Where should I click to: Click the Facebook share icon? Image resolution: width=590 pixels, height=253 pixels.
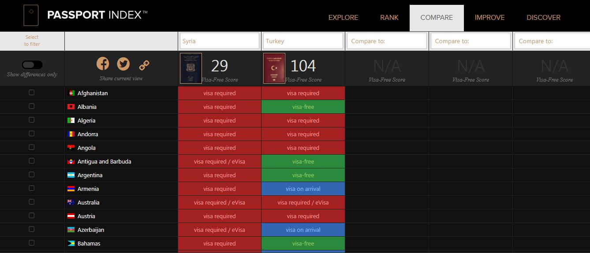coord(103,63)
